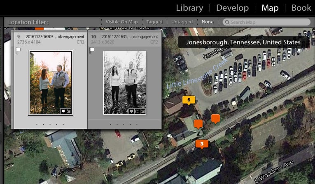Click the GPS location badge on photo 9

click(63, 111)
